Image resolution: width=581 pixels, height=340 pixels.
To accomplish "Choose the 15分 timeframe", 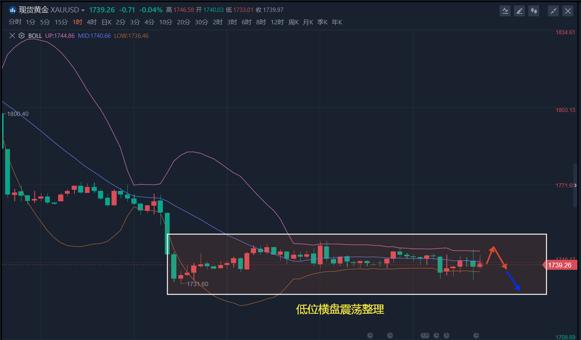I will [61, 22].
